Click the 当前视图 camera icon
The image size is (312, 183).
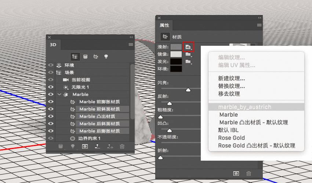(66, 80)
